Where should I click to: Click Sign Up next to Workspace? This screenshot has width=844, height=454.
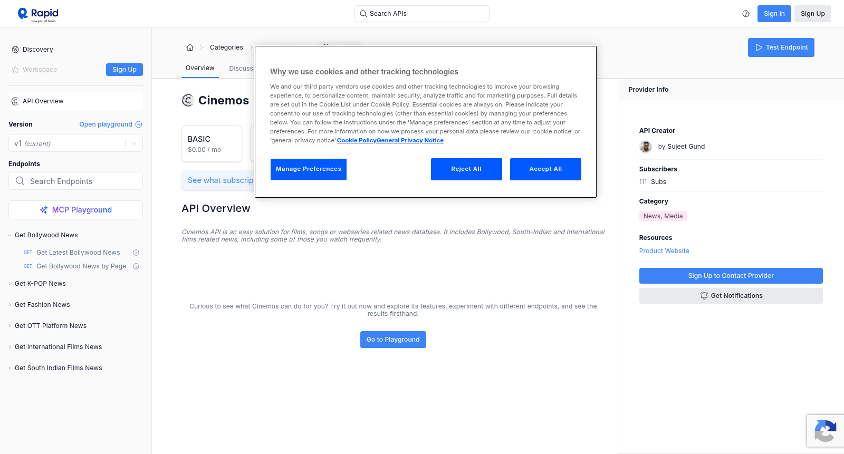[x=124, y=70]
